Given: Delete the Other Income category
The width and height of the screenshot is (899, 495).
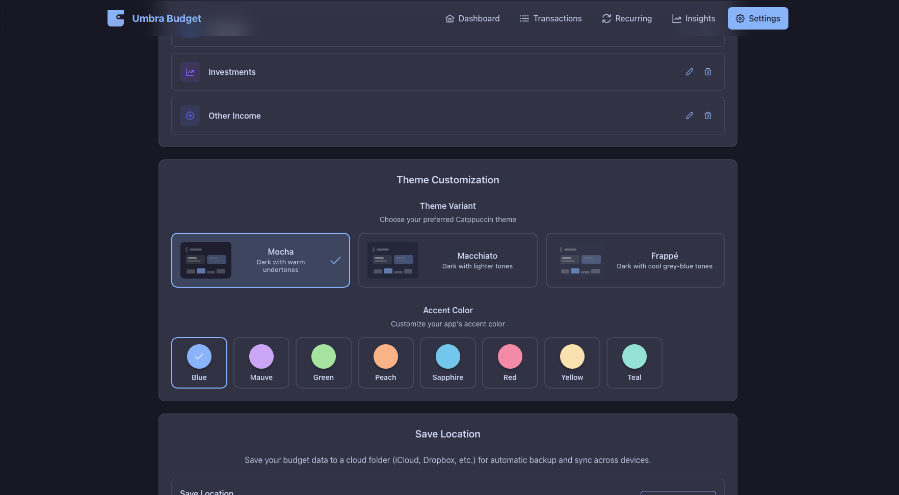Looking at the screenshot, I should (708, 116).
